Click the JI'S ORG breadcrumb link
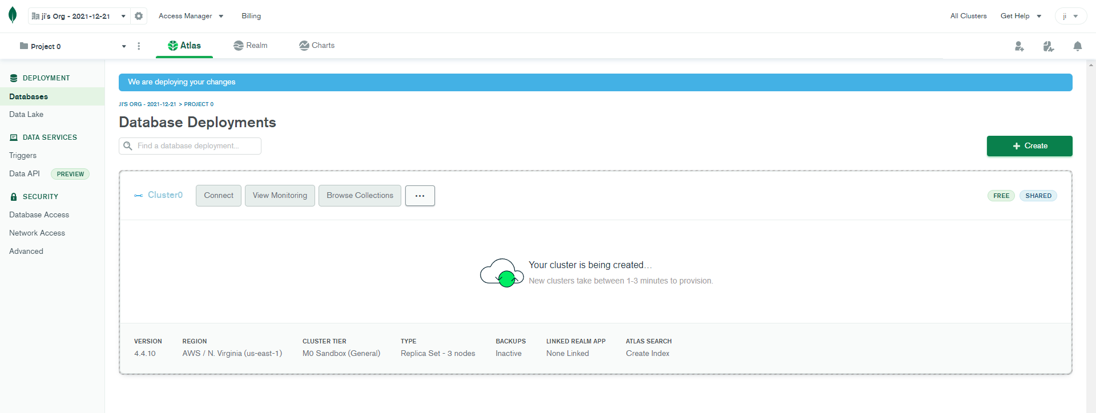Viewport: 1096px width, 413px height. (x=147, y=104)
